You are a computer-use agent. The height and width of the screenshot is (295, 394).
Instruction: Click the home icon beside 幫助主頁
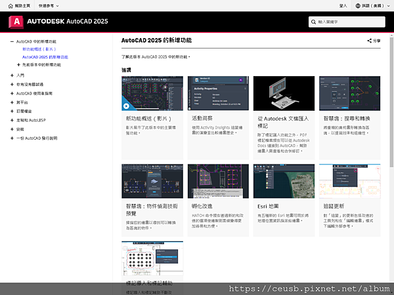point(11,6)
